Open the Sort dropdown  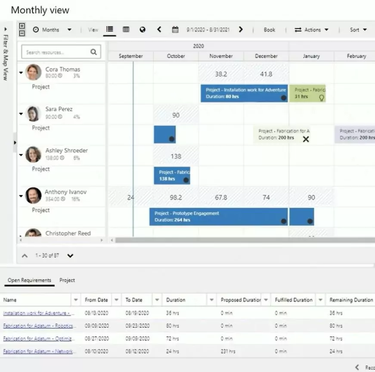click(358, 30)
